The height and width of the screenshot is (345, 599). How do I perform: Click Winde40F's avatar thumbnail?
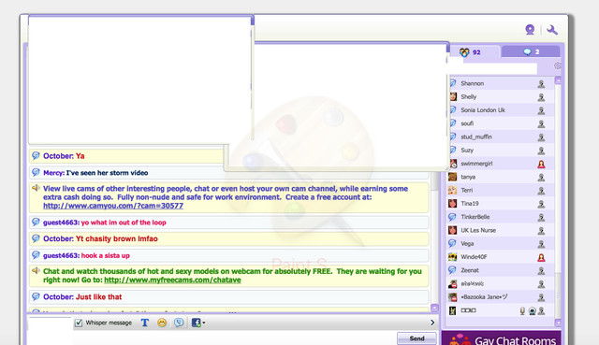tap(453, 257)
